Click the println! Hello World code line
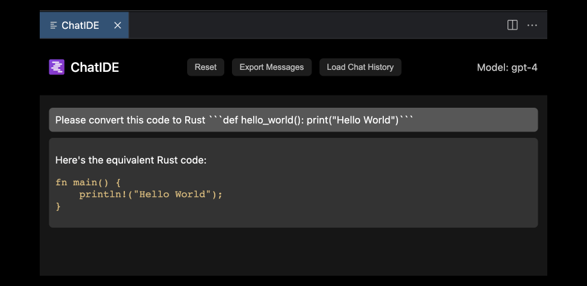The image size is (587, 286). tap(151, 194)
